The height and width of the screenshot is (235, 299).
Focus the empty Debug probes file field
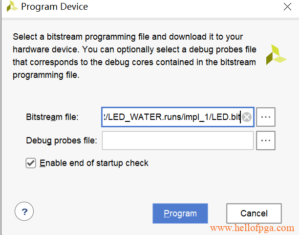point(177,141)
